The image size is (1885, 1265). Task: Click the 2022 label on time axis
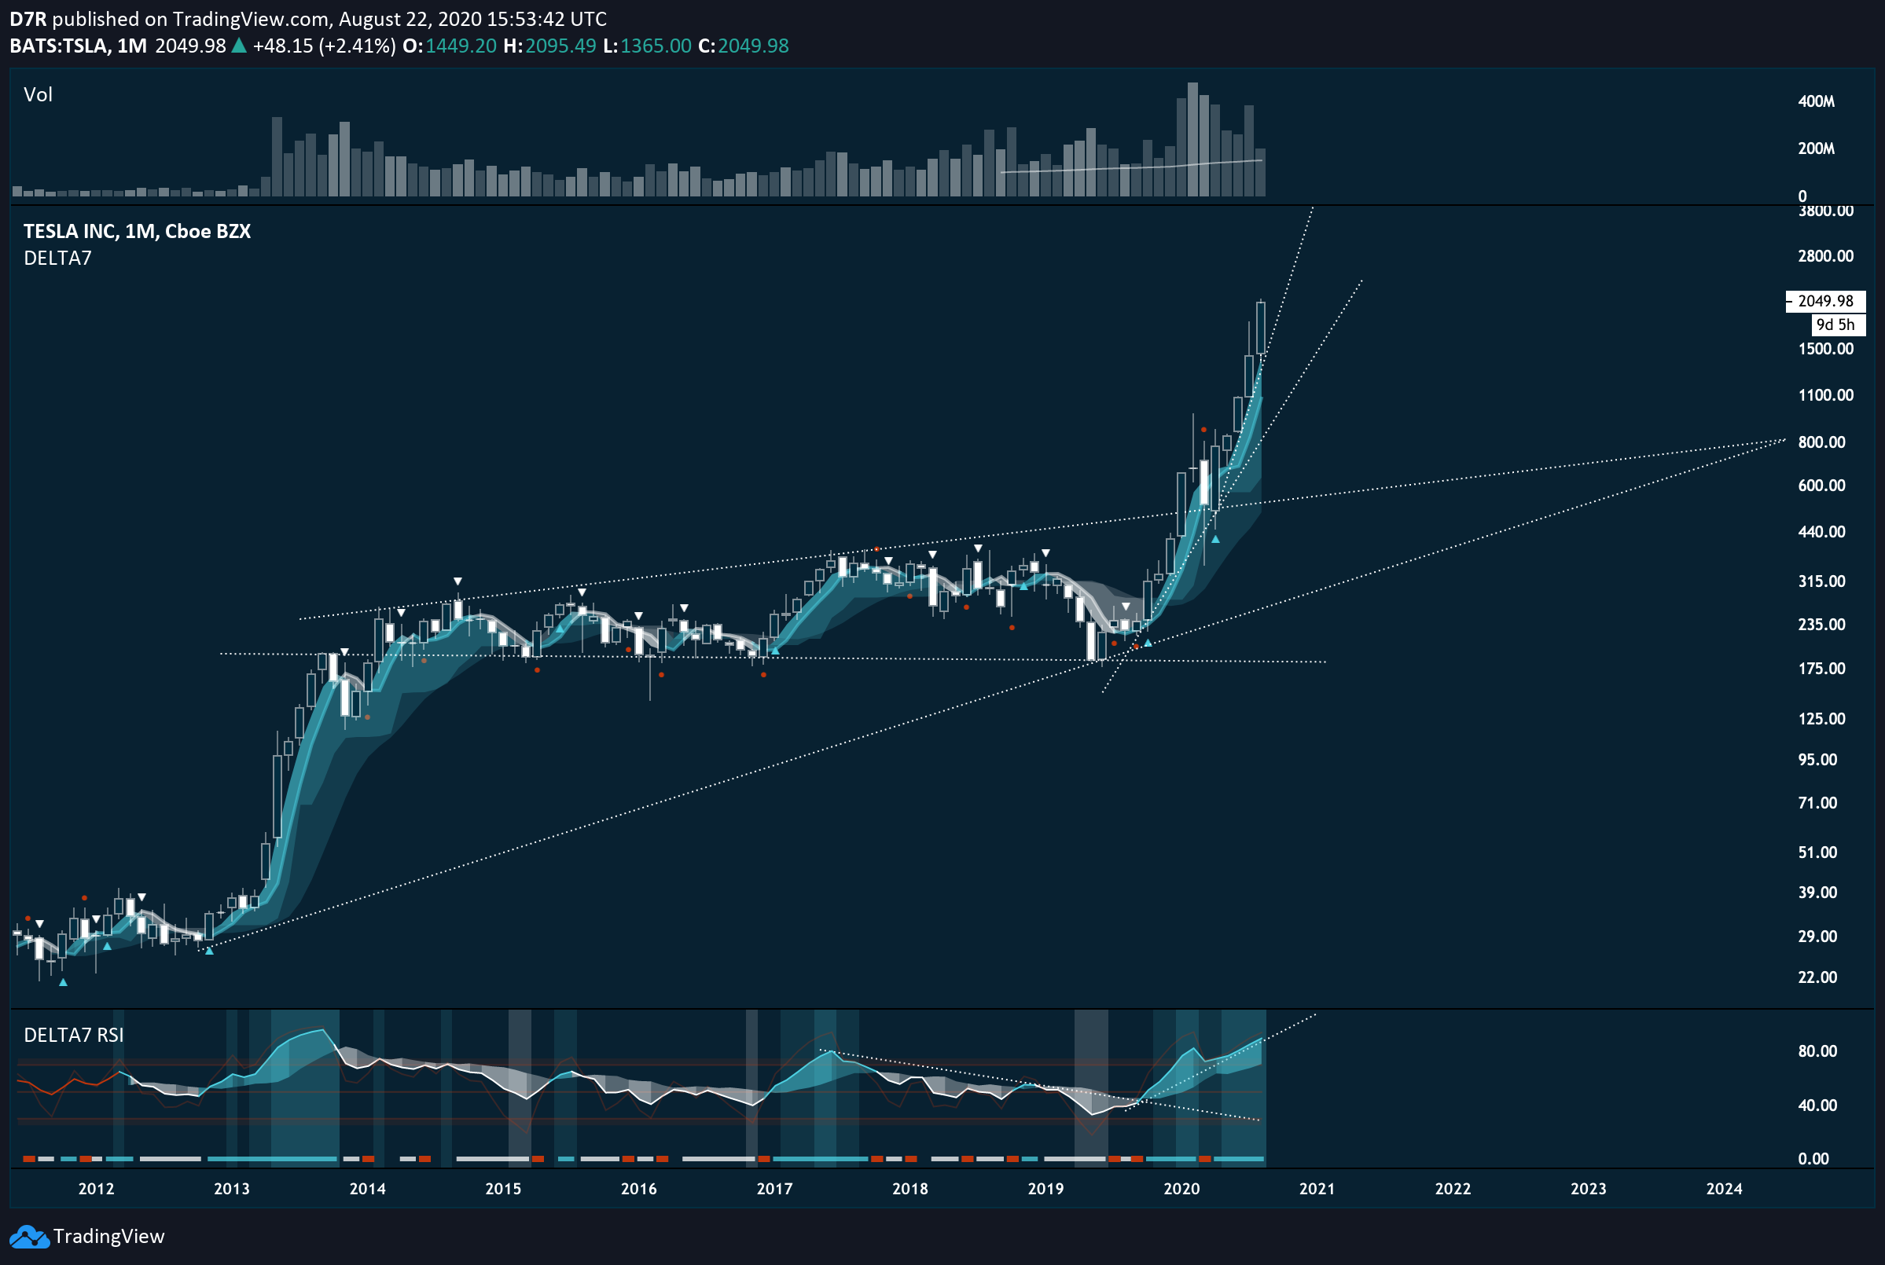[x=1453, y=1189]
